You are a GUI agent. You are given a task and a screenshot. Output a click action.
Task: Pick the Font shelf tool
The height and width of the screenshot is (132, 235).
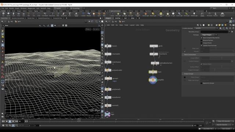point(69,14)
